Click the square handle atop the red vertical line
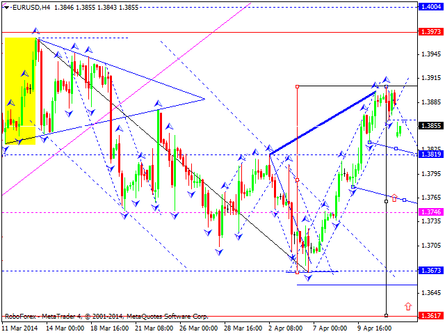The width and height of the screenshot is (445, 334). click(x=298, y=86)
